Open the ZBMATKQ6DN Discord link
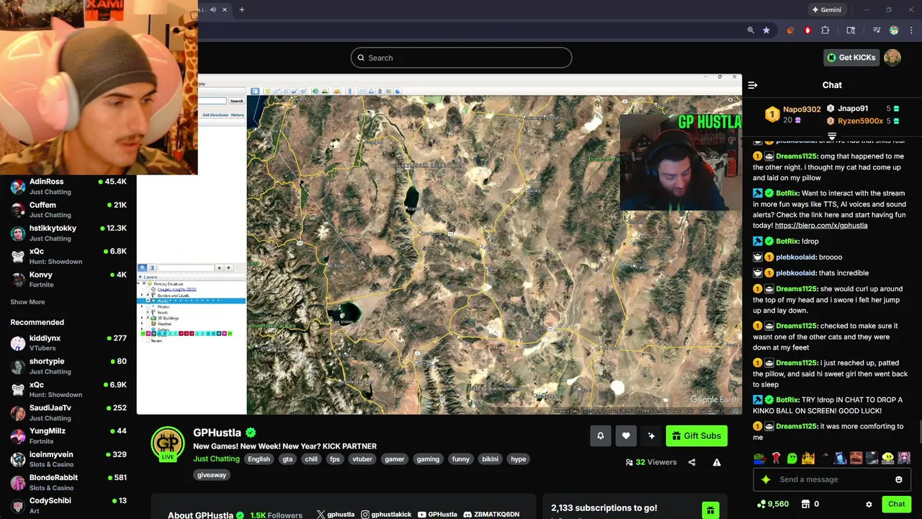The height and width of the screenshot is (519, 922). coord(491,515)
